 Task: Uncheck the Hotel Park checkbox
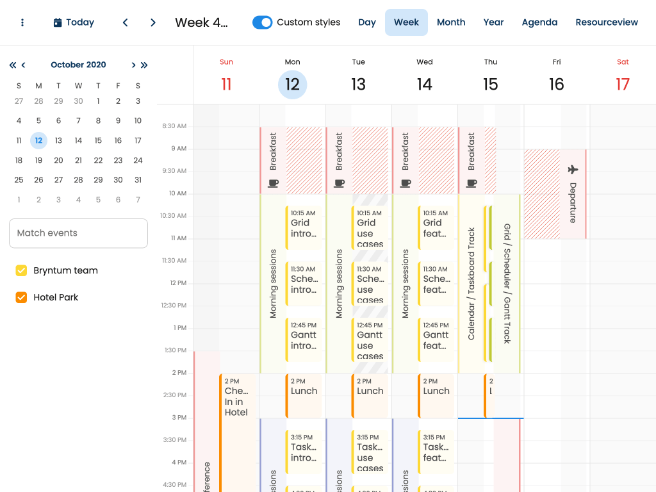[21, 297]
